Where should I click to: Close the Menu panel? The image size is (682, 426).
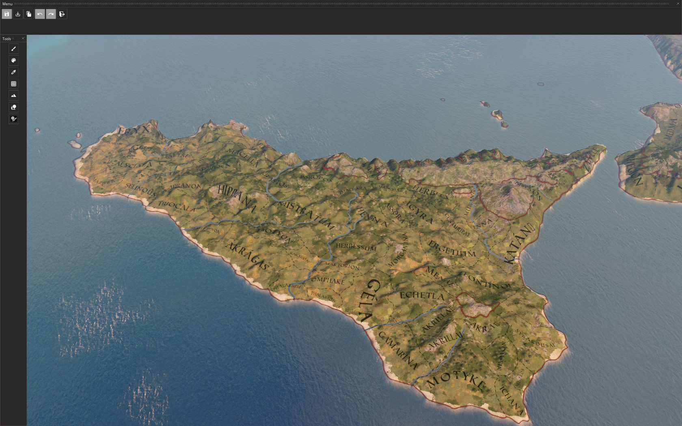pyautogui.click(x=678, y=4)
